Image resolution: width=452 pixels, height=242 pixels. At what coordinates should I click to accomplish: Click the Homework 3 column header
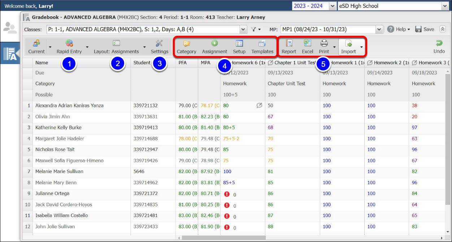pyautogui.click(x=430, y=62)
